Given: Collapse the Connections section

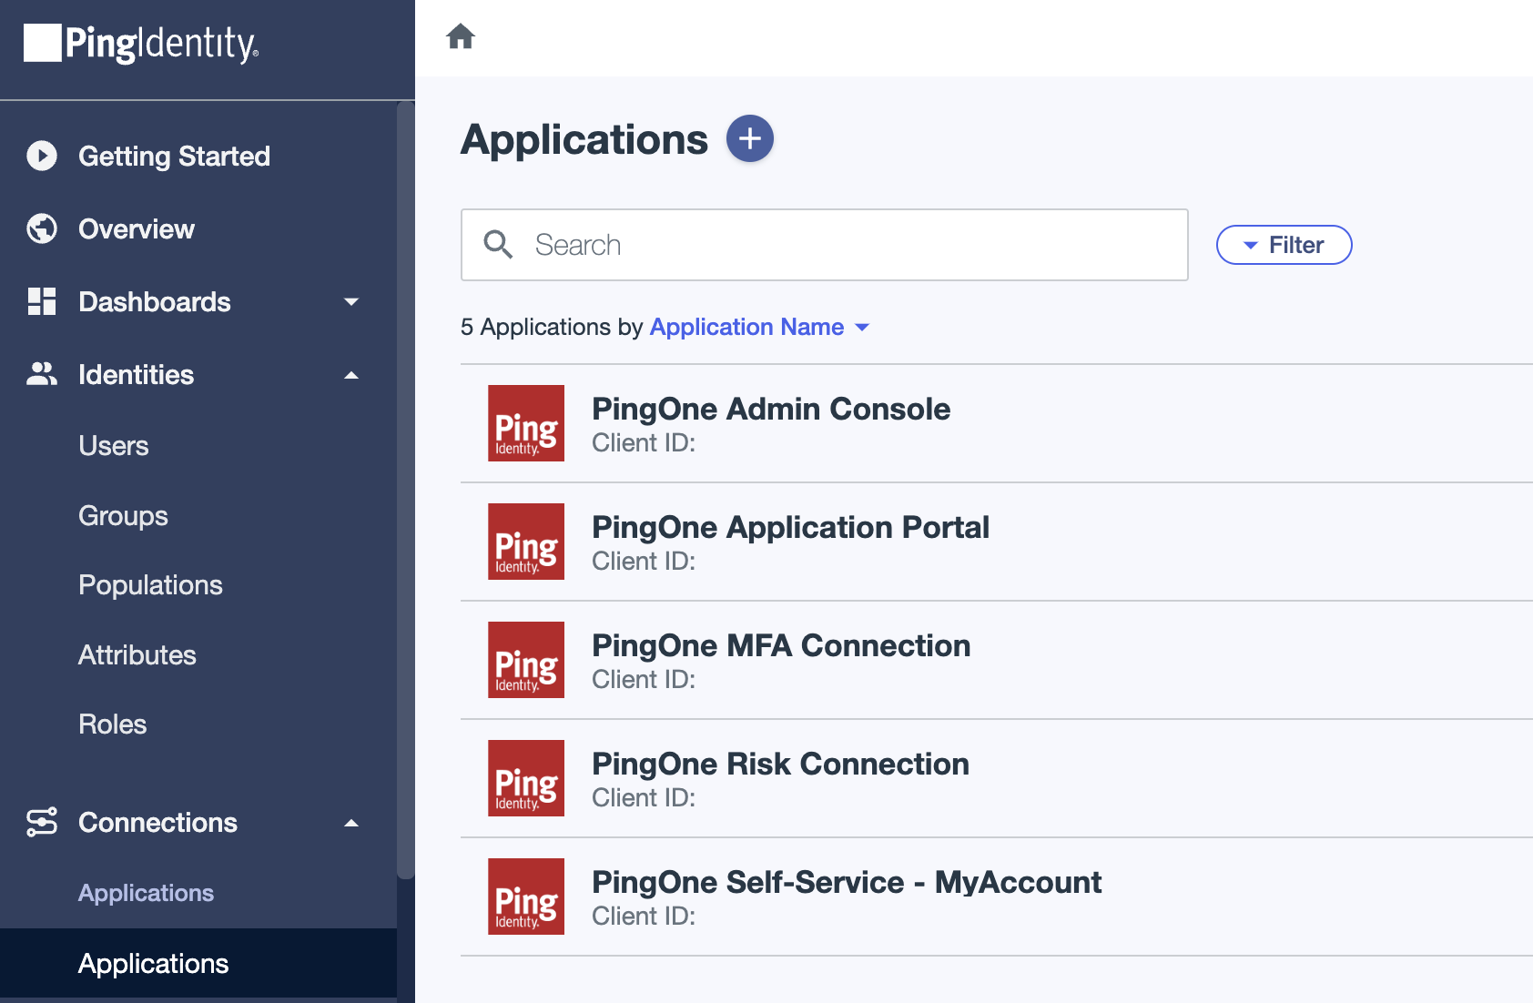Looking at the screenshot, I should pyautogui.click(x=351, y=822).
